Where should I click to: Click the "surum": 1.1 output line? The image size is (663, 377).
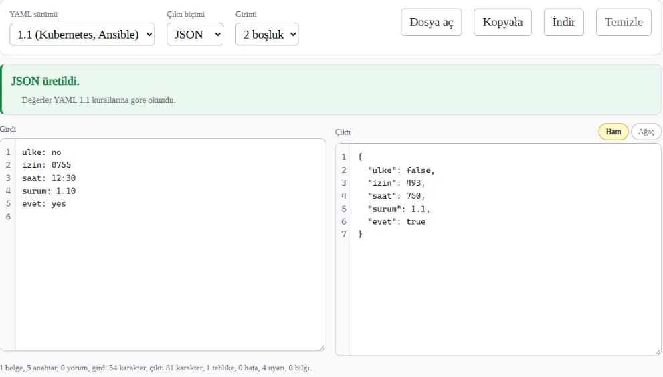[398, 209]
